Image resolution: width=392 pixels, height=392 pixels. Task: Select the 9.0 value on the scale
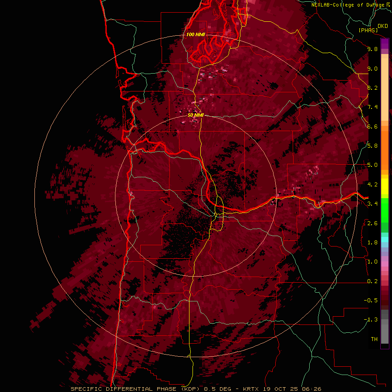tap(372, 68)
